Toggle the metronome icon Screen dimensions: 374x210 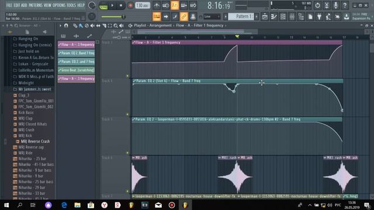pos(157,5)
